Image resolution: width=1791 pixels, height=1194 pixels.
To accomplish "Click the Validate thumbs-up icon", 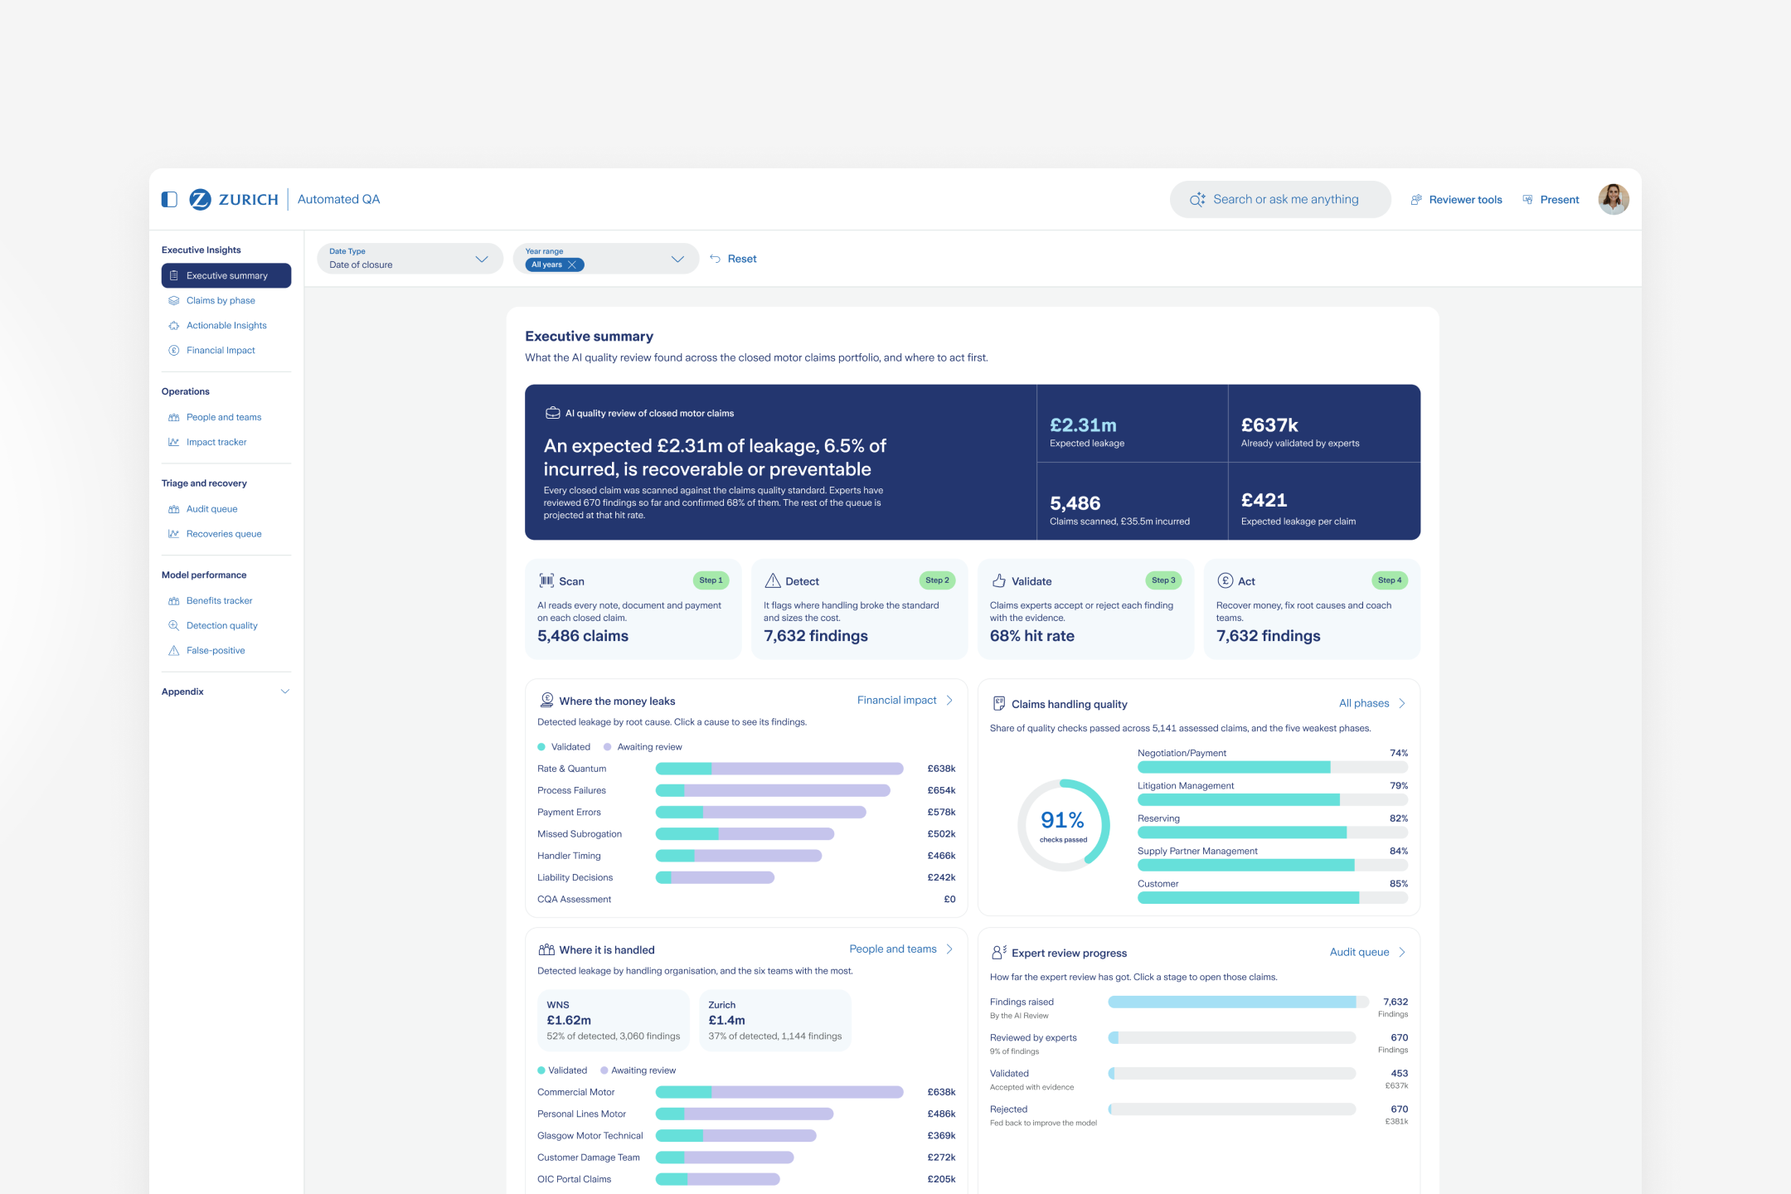I will coord(999,580).
